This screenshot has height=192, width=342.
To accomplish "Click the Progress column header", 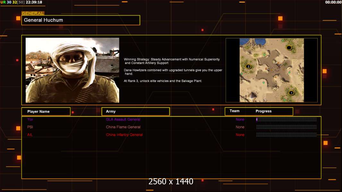I will pos(263,111).
